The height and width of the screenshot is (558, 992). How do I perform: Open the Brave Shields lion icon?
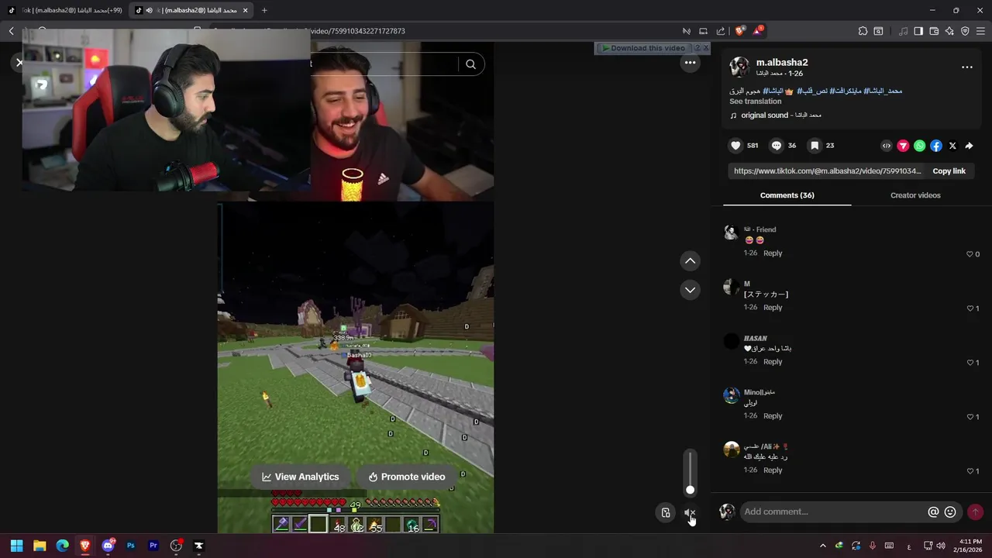point(739,31)
